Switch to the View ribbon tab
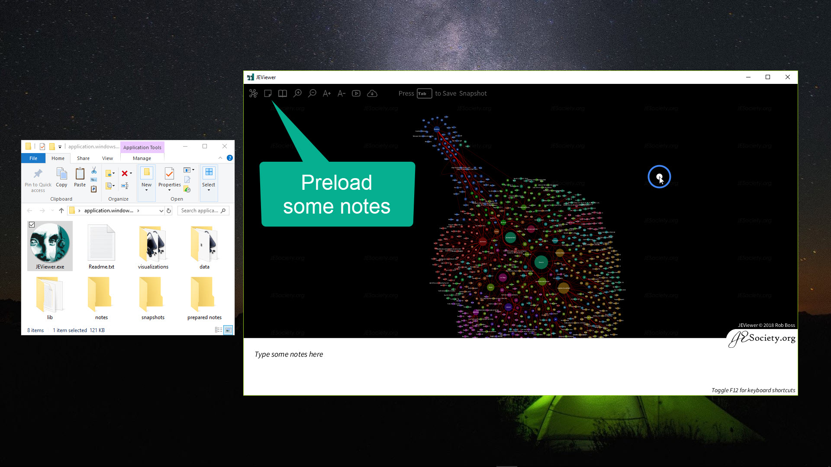The height and width of the screenshot is (467, 831). point(107,158)
